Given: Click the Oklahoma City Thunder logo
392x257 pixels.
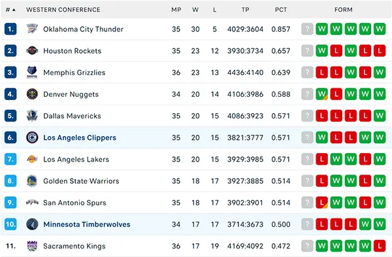Looking at the screenshot, I should coord(32,29).
